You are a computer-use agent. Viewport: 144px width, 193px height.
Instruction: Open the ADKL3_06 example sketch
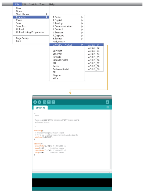(94, 60)
